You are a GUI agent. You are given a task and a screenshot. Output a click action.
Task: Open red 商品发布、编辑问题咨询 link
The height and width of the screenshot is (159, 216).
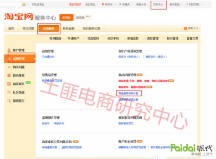click(x=132, y=87)
